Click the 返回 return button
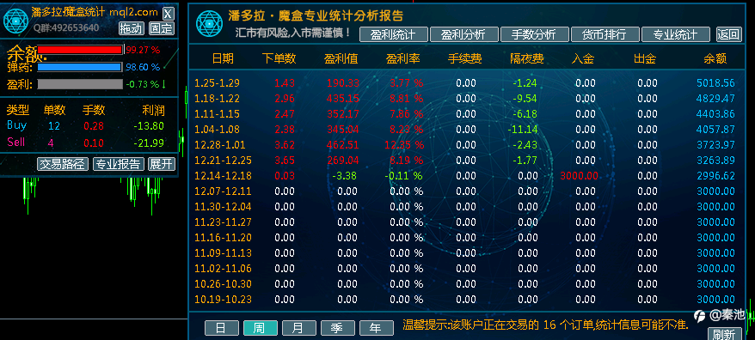Screen dimensions: 755x340 pos(728,34)
